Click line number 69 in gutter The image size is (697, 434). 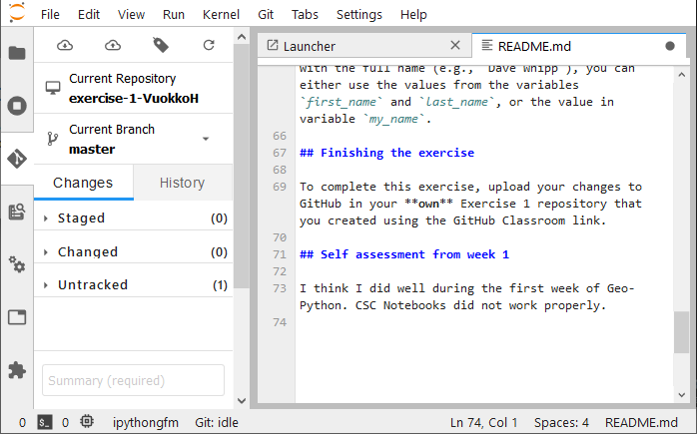click(280, 187)
